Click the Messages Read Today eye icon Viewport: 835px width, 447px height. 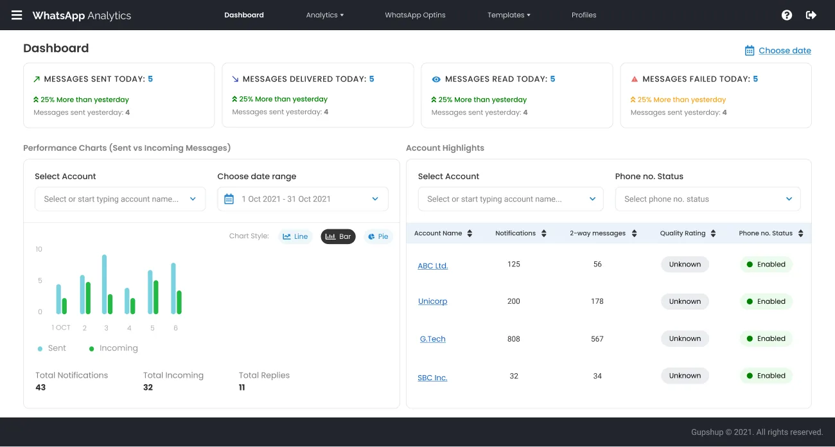coord(436,80)
